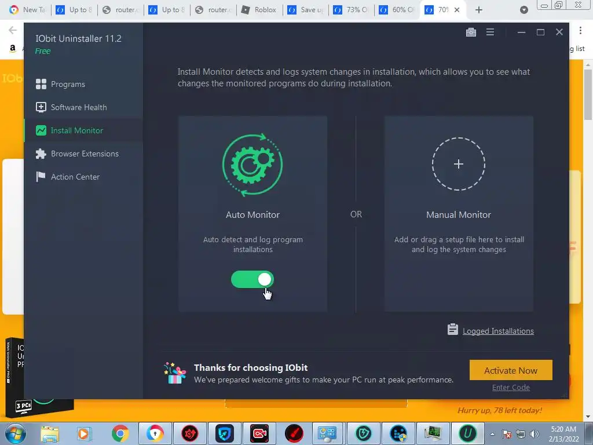This screenshot has width=593, height=445.
Task: Click the network tray icon
Action: tap(521, 434)
